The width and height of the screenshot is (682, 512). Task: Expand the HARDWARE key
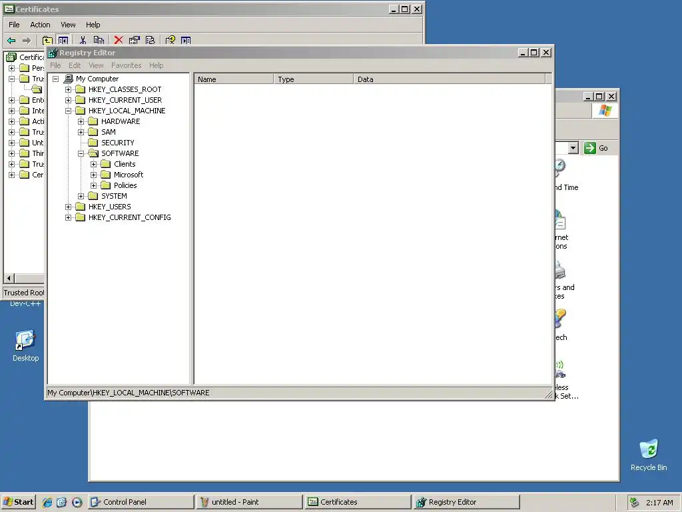click(x=81, y=121)
